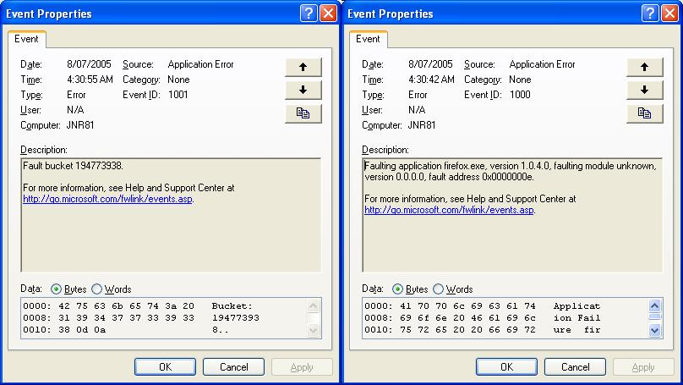Copy event details in Event 1000 window
683x385 pixels.
pos(645,113)
